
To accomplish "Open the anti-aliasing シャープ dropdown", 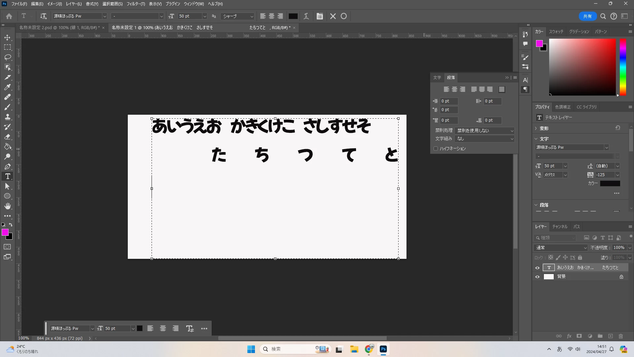I will click(x=238, y=16).
